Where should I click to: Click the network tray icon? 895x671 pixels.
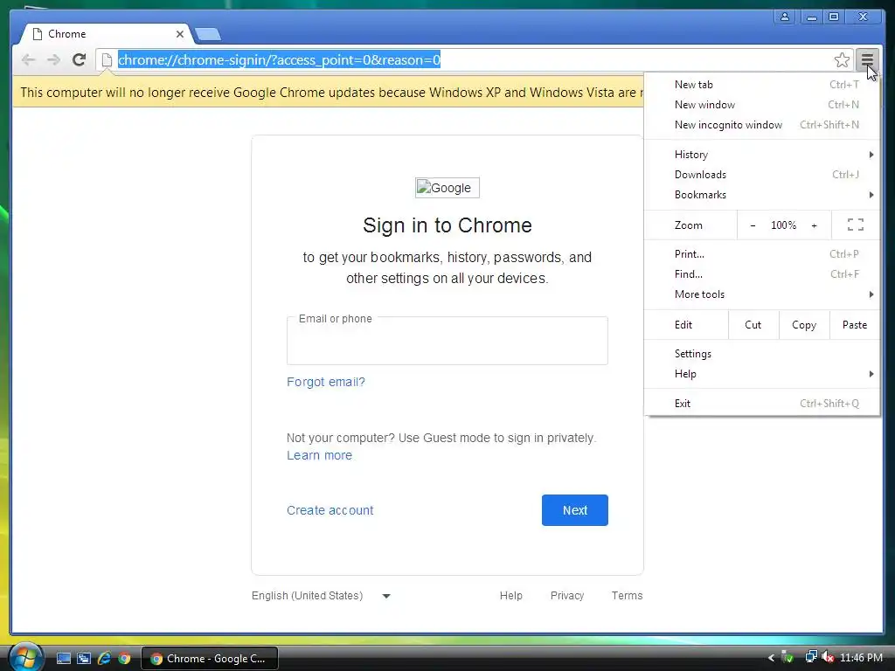pos(810,657)
